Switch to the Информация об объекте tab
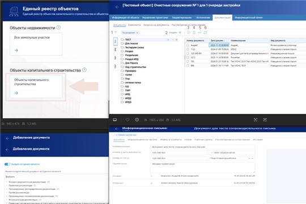306x204 pixels. 125,18
